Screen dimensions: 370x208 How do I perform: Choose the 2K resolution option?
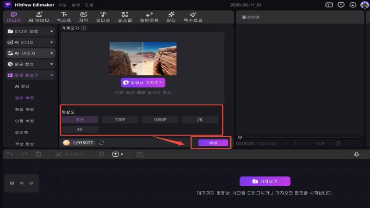[200, 120]
